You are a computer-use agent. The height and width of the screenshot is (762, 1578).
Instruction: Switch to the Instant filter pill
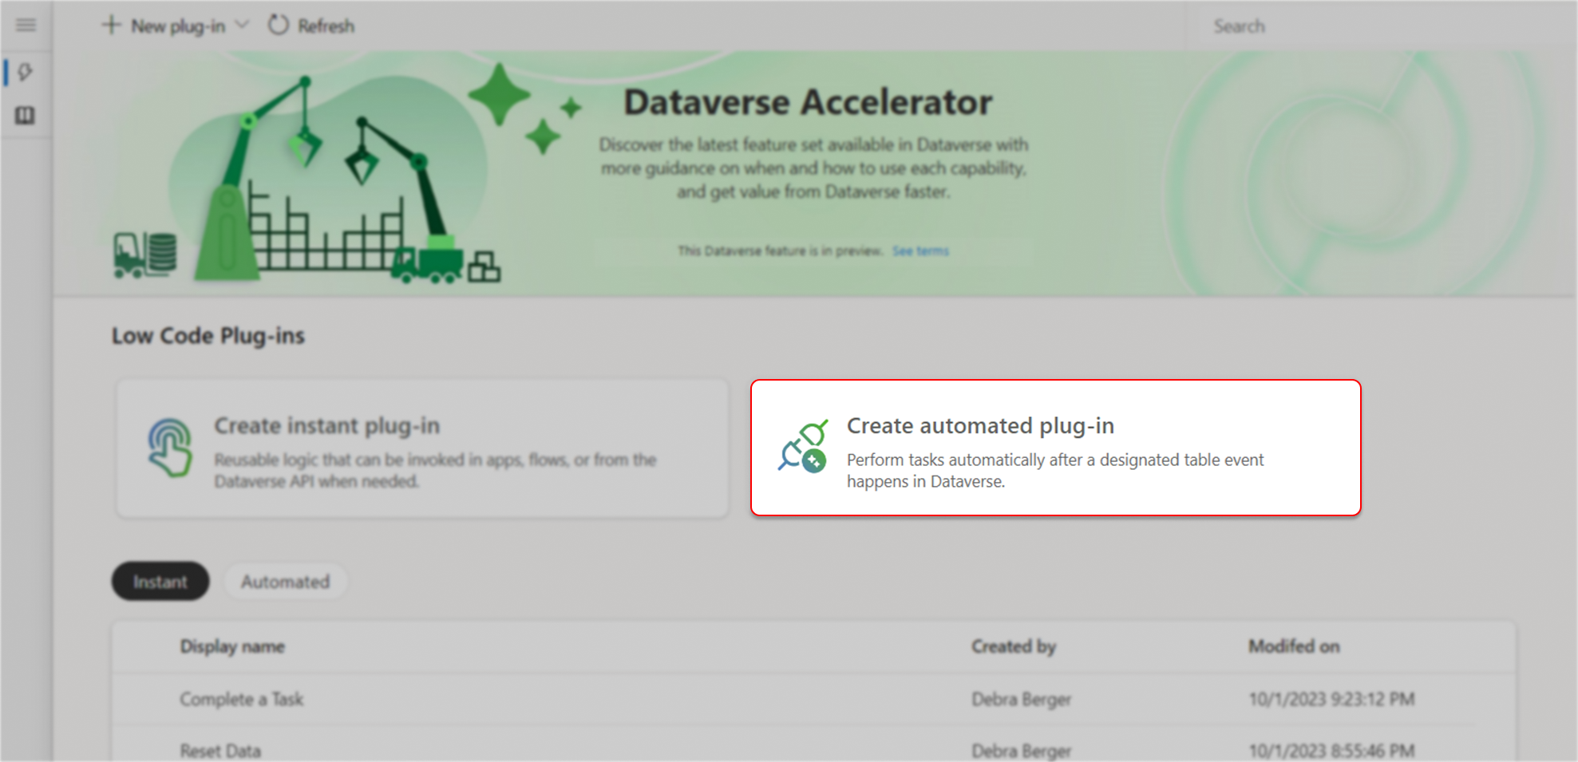(160, 581)
